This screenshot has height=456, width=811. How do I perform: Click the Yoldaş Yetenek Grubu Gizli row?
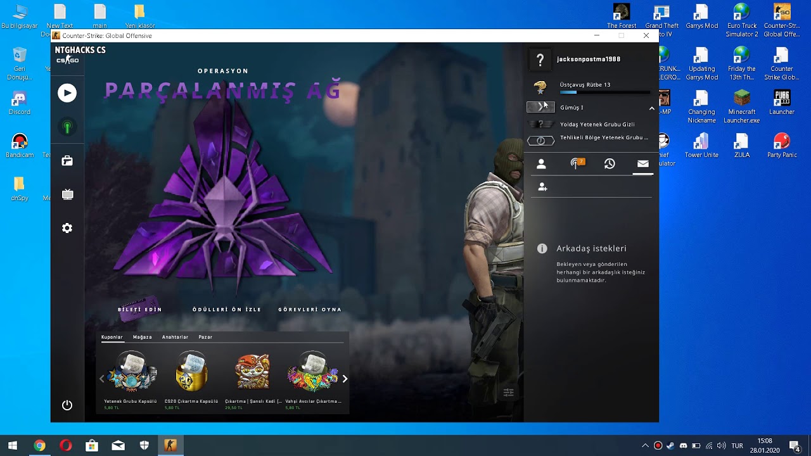point(591,124)
